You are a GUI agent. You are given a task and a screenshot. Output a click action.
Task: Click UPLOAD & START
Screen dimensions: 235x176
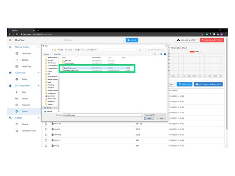coord(187,40)
